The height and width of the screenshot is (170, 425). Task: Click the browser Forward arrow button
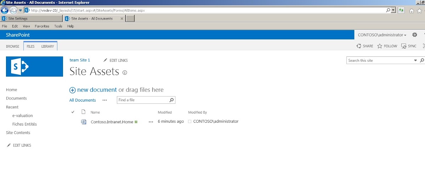pos(13,10)
